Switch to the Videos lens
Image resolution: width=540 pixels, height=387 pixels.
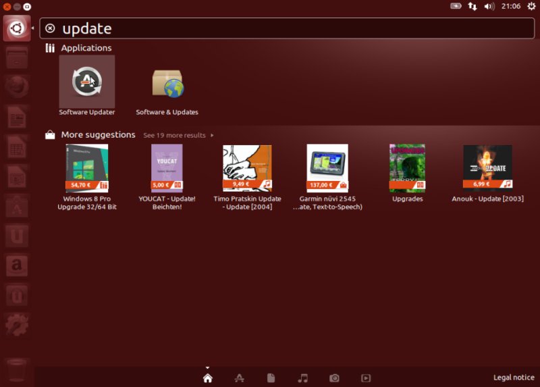coord(366,378)
